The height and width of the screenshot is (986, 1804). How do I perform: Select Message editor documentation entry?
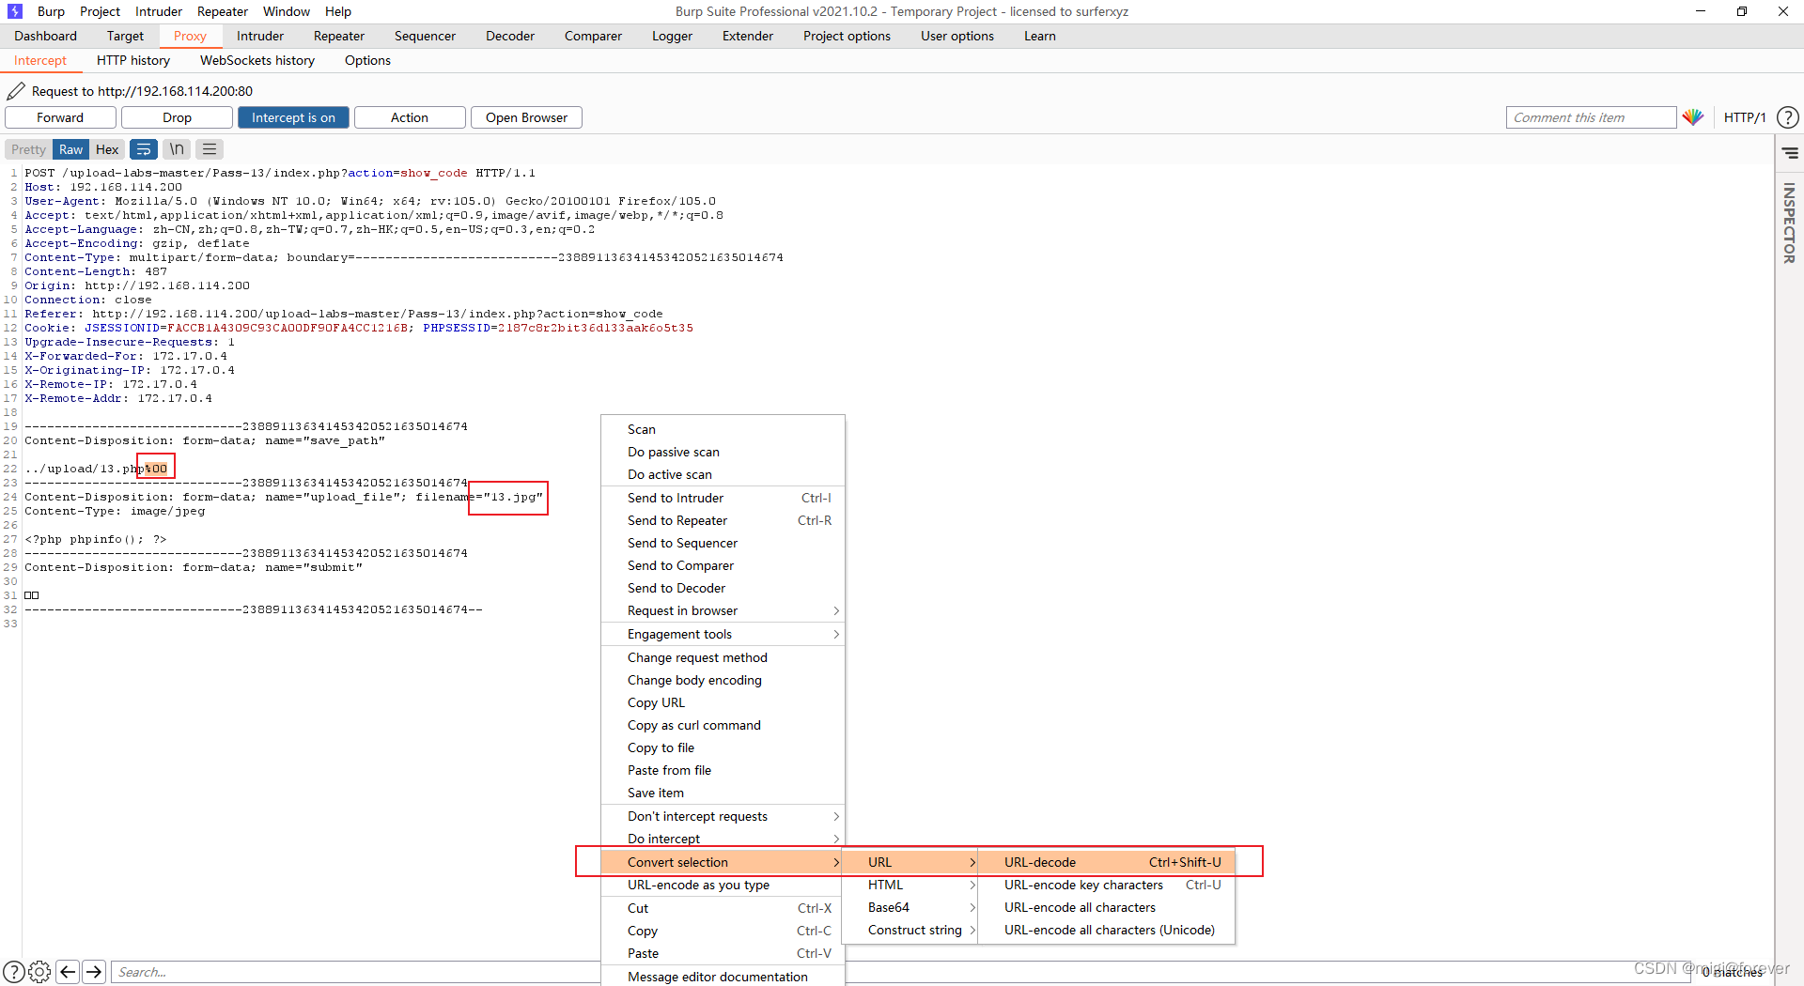[x=723, y=977]
